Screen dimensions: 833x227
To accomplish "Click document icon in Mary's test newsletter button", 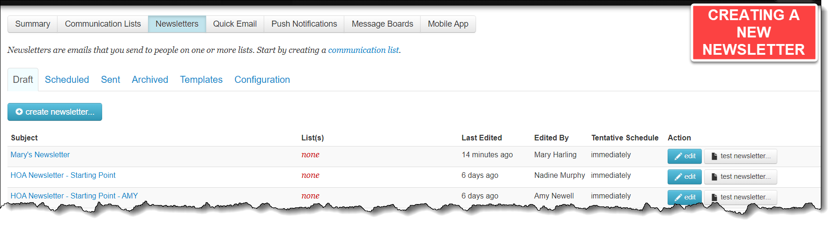I will coord(714,156).
